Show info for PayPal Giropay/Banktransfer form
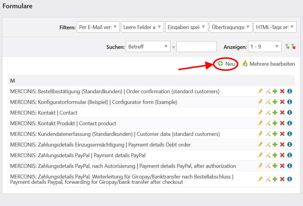303x206 pixels. coord(289,179)
